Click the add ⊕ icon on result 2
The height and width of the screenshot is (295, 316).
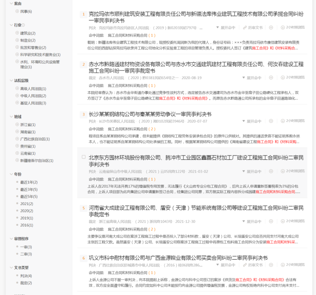271,78
